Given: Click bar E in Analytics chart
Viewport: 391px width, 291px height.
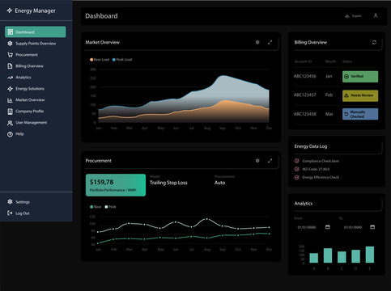Looking at the screenshot, I should [370, 255].
